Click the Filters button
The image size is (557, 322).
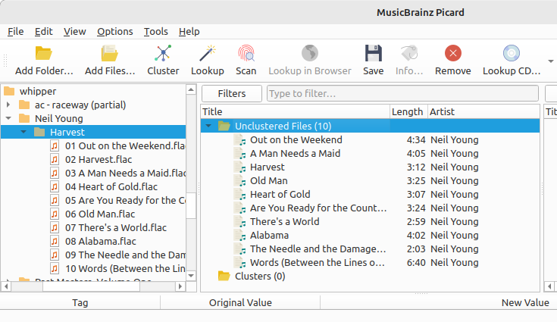pos(232,93)
